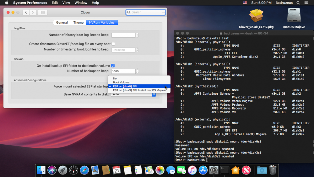This screenshot has width=314, height=177.
Task: Click US flag input source icon
Action: tap(245, 3)
